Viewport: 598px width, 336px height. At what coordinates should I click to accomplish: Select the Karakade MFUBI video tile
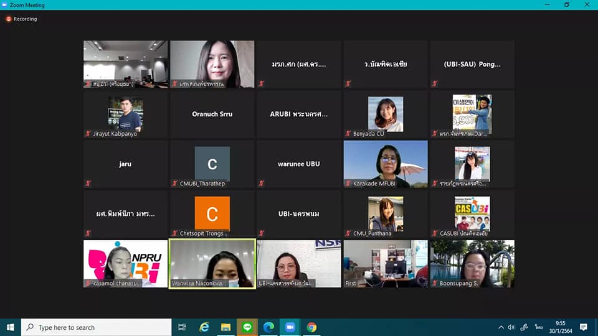(386, 164)
